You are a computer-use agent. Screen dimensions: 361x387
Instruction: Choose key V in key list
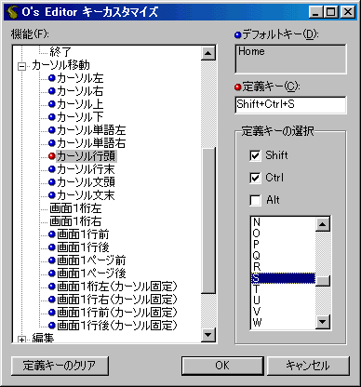click(x=283, y=312)
